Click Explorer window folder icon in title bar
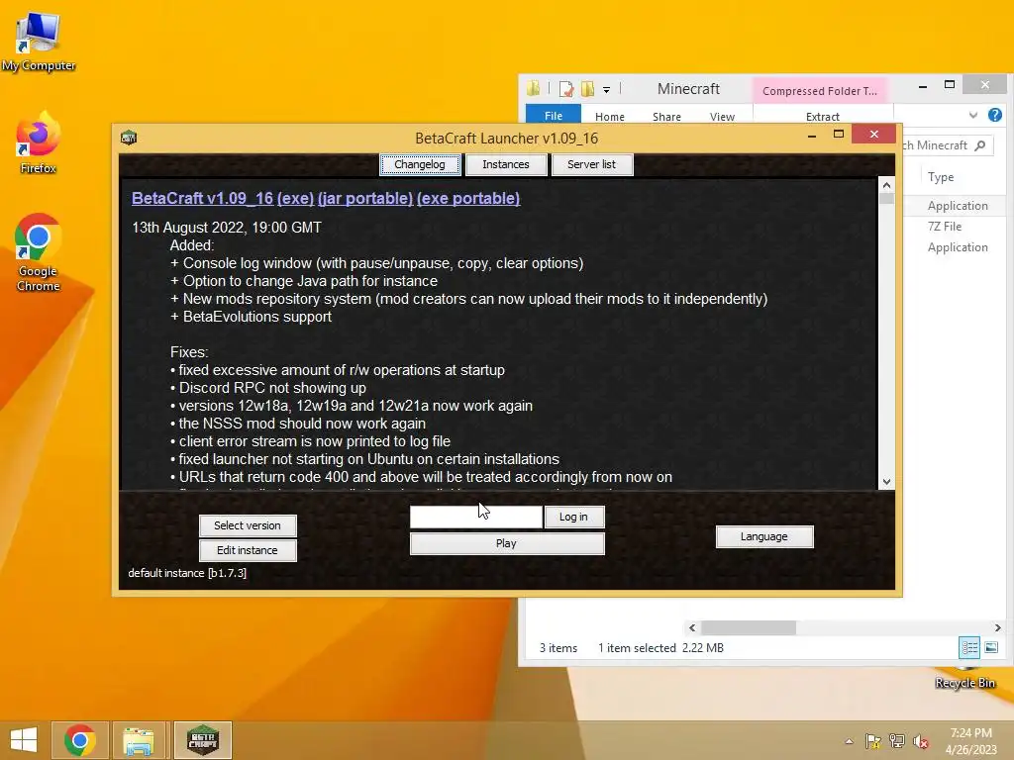Screen dimensions: 1014x760 (x=534, y=88)
